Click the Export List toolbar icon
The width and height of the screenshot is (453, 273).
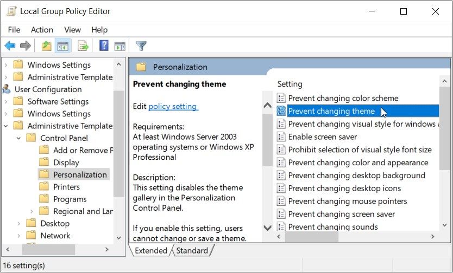[83, 45]
